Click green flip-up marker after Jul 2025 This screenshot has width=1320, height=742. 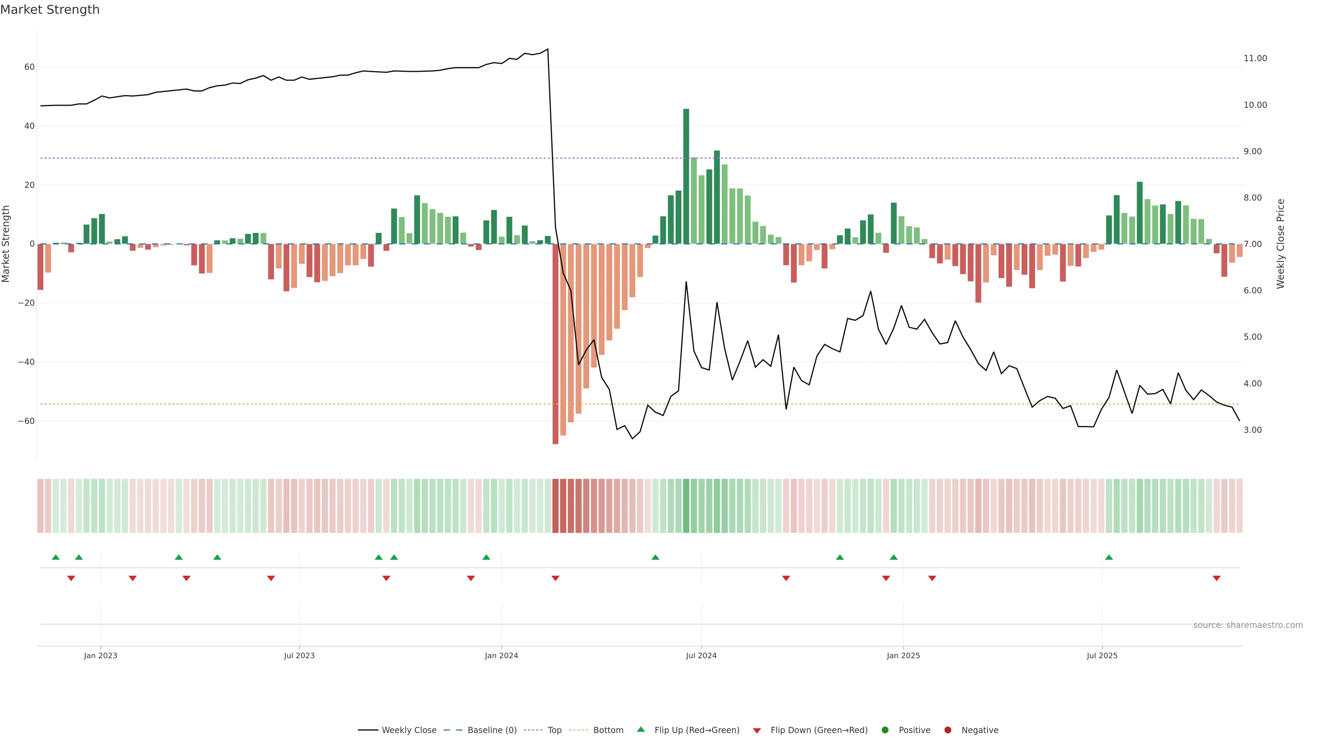[x=1109, y=557]
